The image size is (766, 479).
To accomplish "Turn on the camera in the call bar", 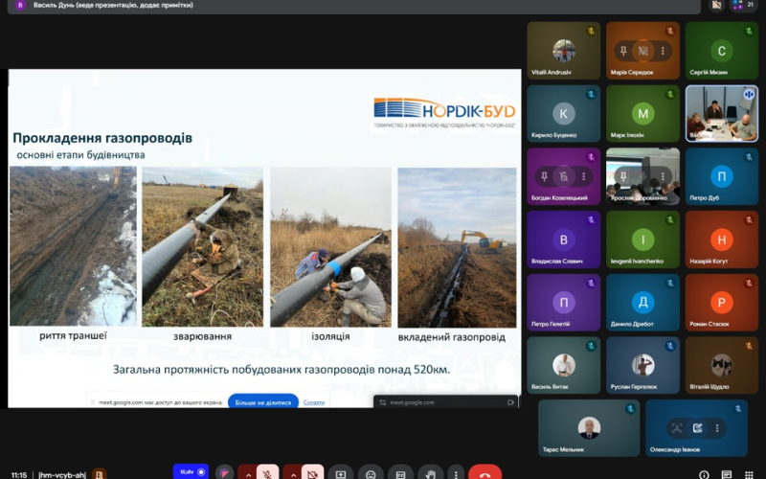I will [x=312, y=473].
